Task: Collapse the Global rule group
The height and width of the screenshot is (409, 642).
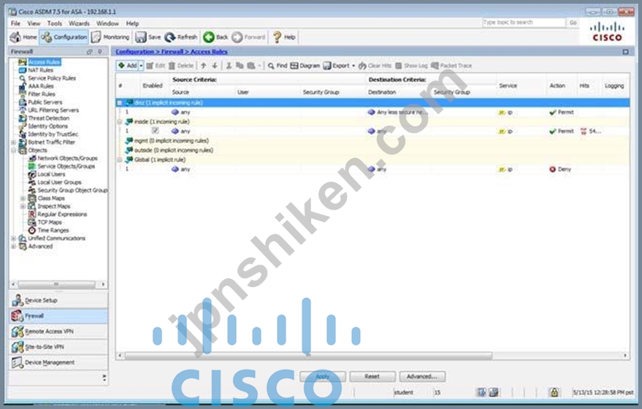Action: coord(120,160)
